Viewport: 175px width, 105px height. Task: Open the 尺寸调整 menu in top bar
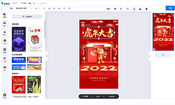(22, 3)
